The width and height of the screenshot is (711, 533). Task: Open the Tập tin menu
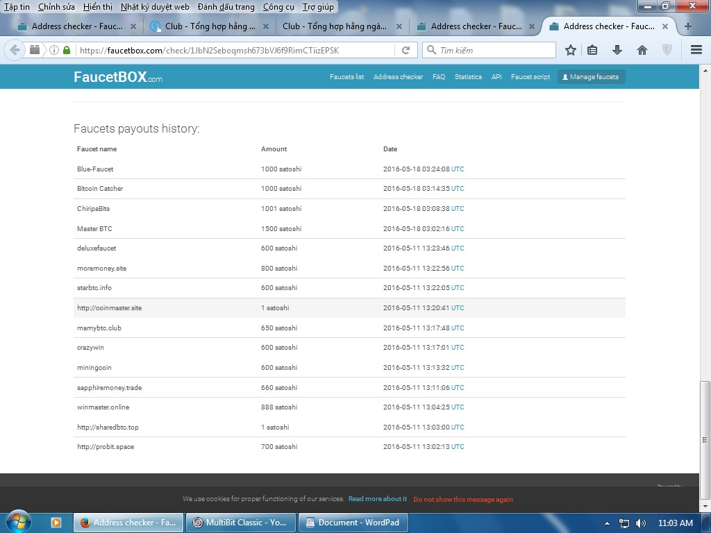click(17, 7)
